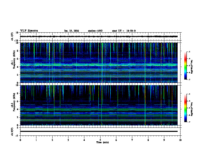Click the ch.1 spectrogram color scale bar
This screenshot has width=203, height=157.
click(x=186, y=66)
